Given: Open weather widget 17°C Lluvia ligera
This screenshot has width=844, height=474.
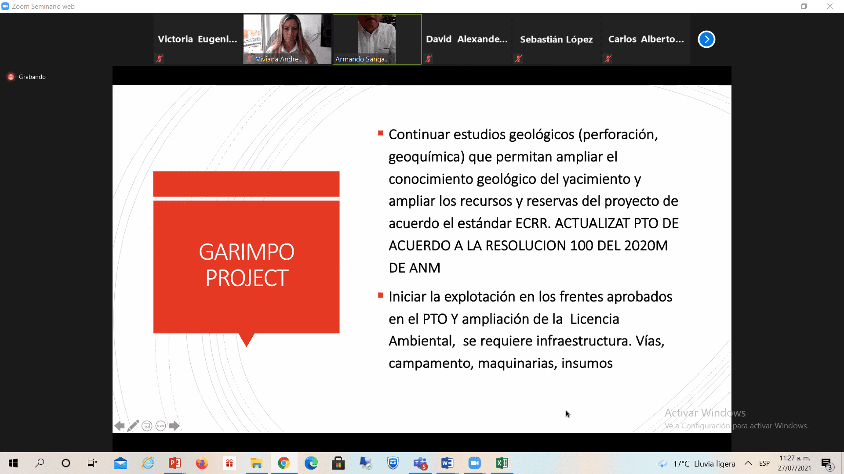Looking at the screenshot, I should tap(697, 463).
